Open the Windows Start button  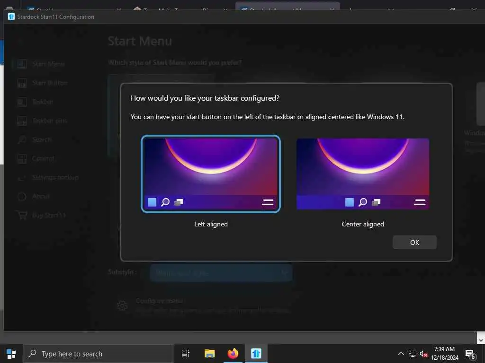pyautogui.click(x=11, y=354)
